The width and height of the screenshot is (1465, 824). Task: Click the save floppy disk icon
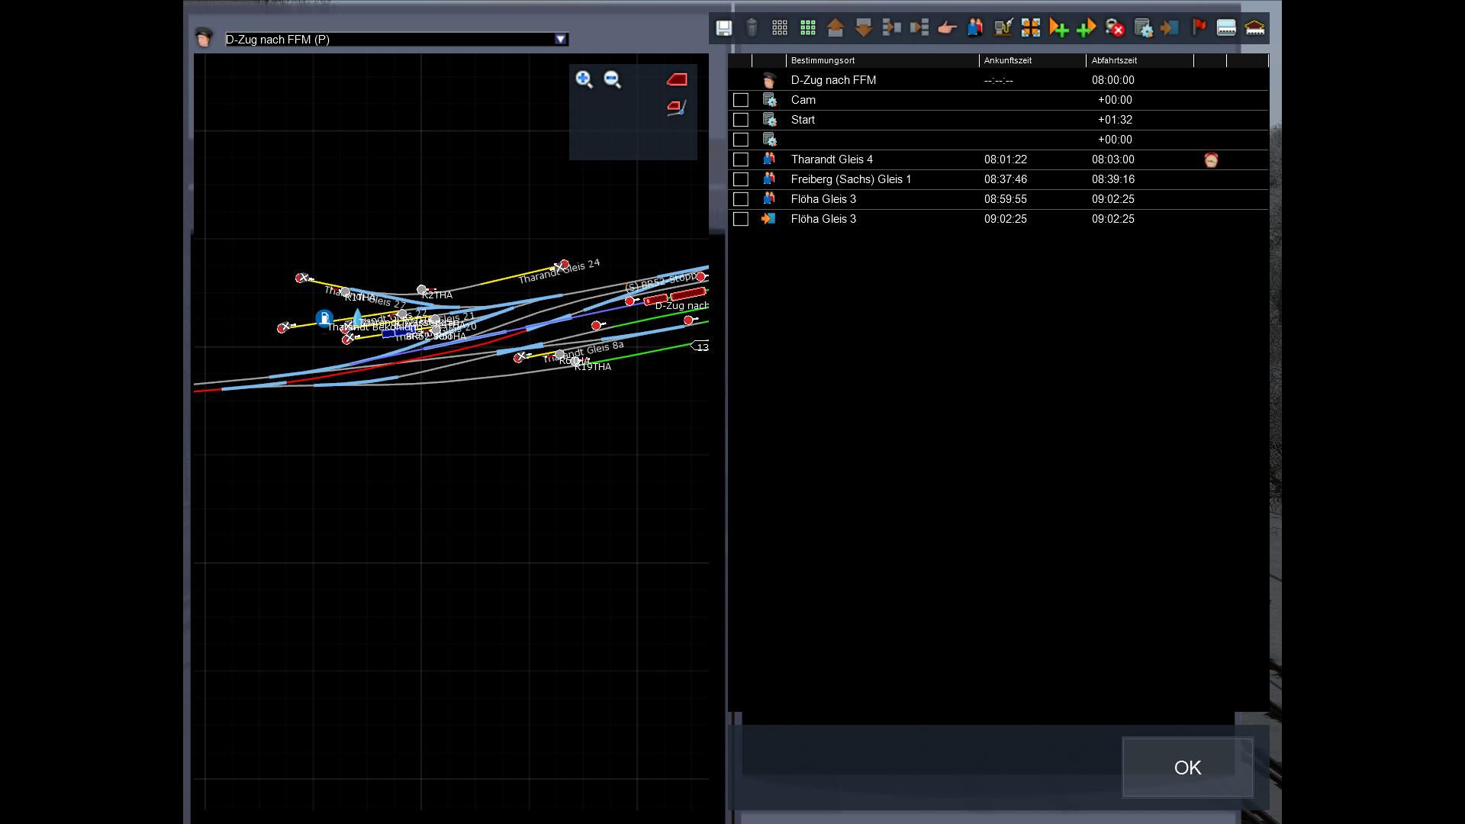[x=723, y=28]
